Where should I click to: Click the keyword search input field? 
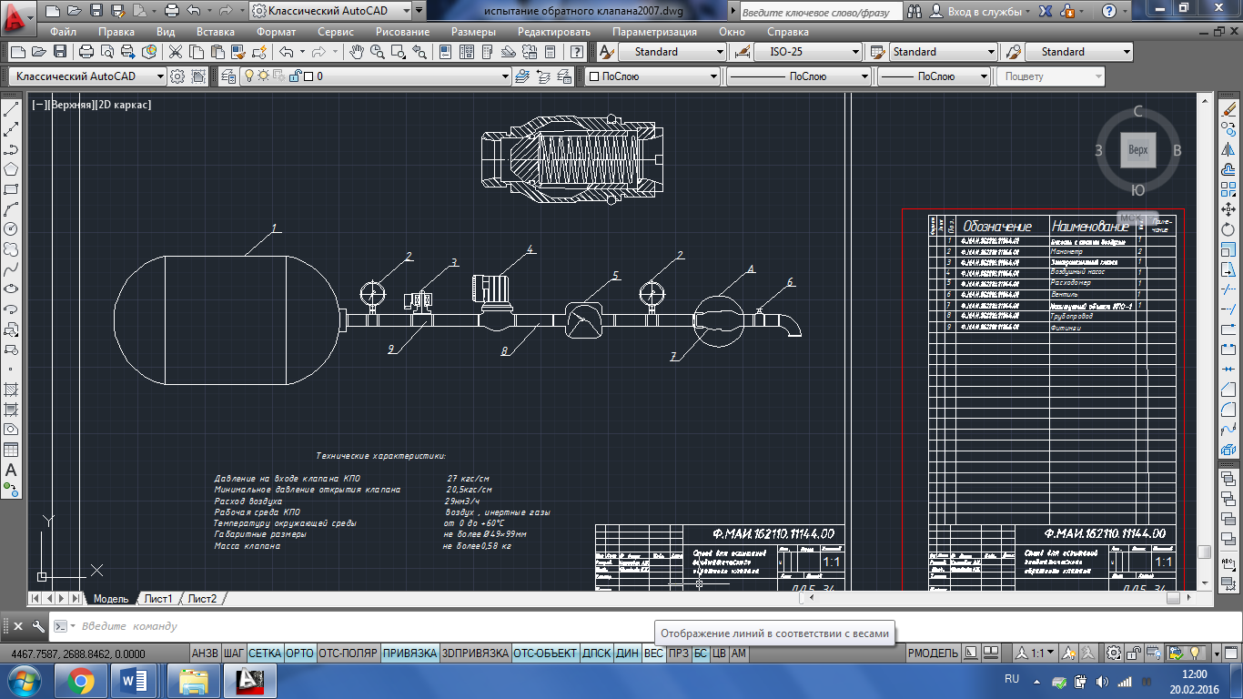coord(821,11)
